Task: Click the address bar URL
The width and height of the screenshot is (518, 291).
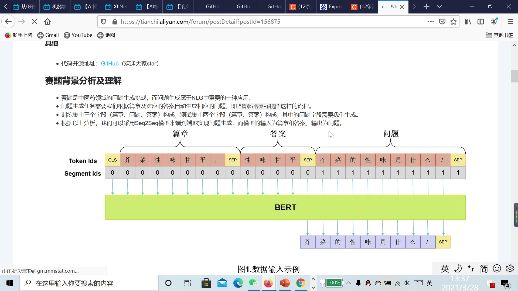Action: (200, 22)
